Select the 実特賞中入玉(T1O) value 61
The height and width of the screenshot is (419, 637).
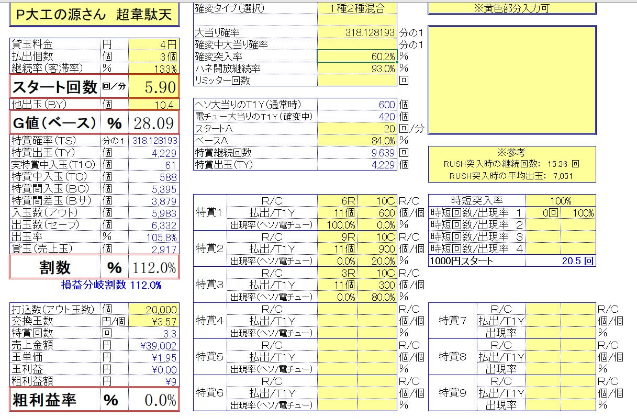click(x=153, y=165)
